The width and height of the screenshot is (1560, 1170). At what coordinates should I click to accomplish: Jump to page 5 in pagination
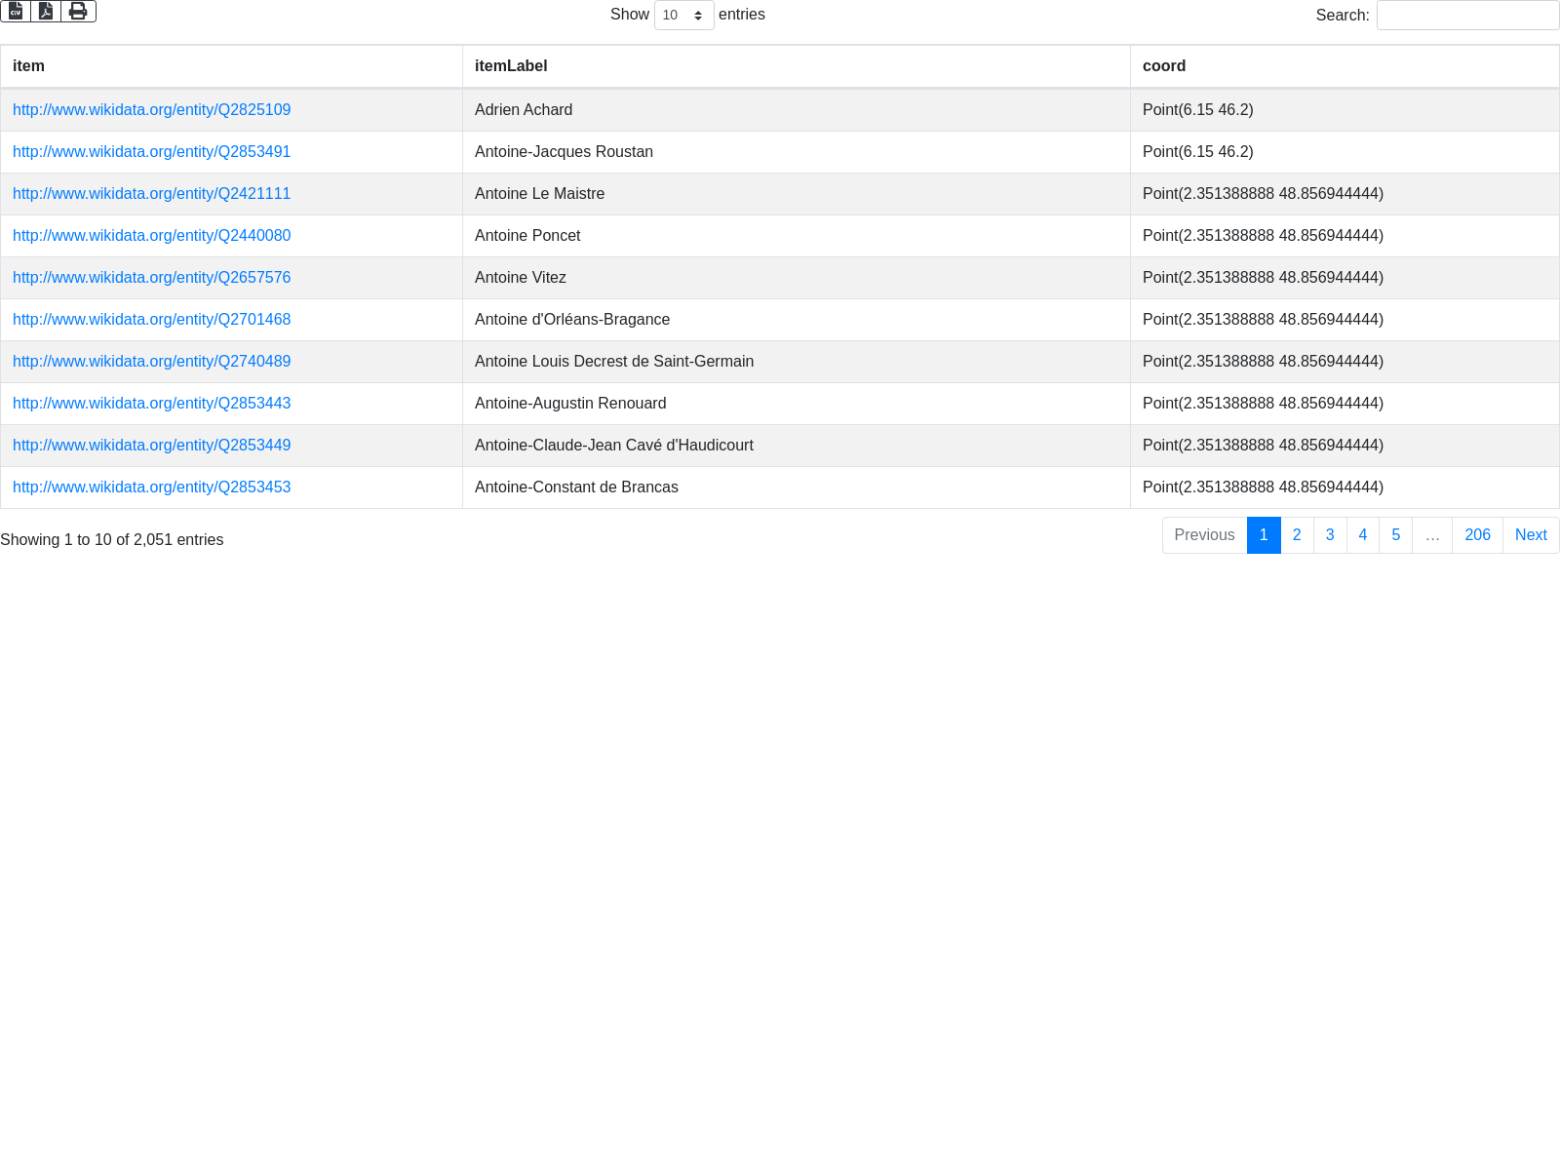click(1396, 535)
